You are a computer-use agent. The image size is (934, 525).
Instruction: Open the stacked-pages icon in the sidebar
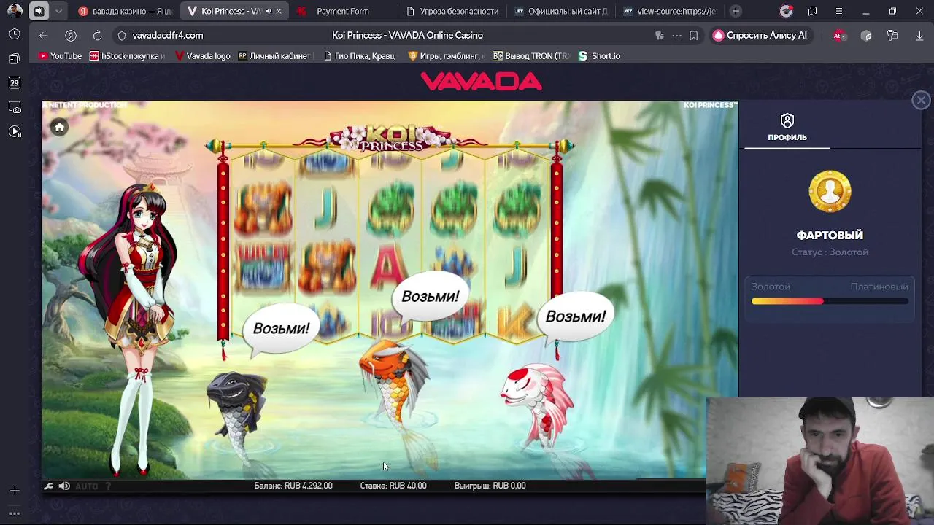coord(15,58)
